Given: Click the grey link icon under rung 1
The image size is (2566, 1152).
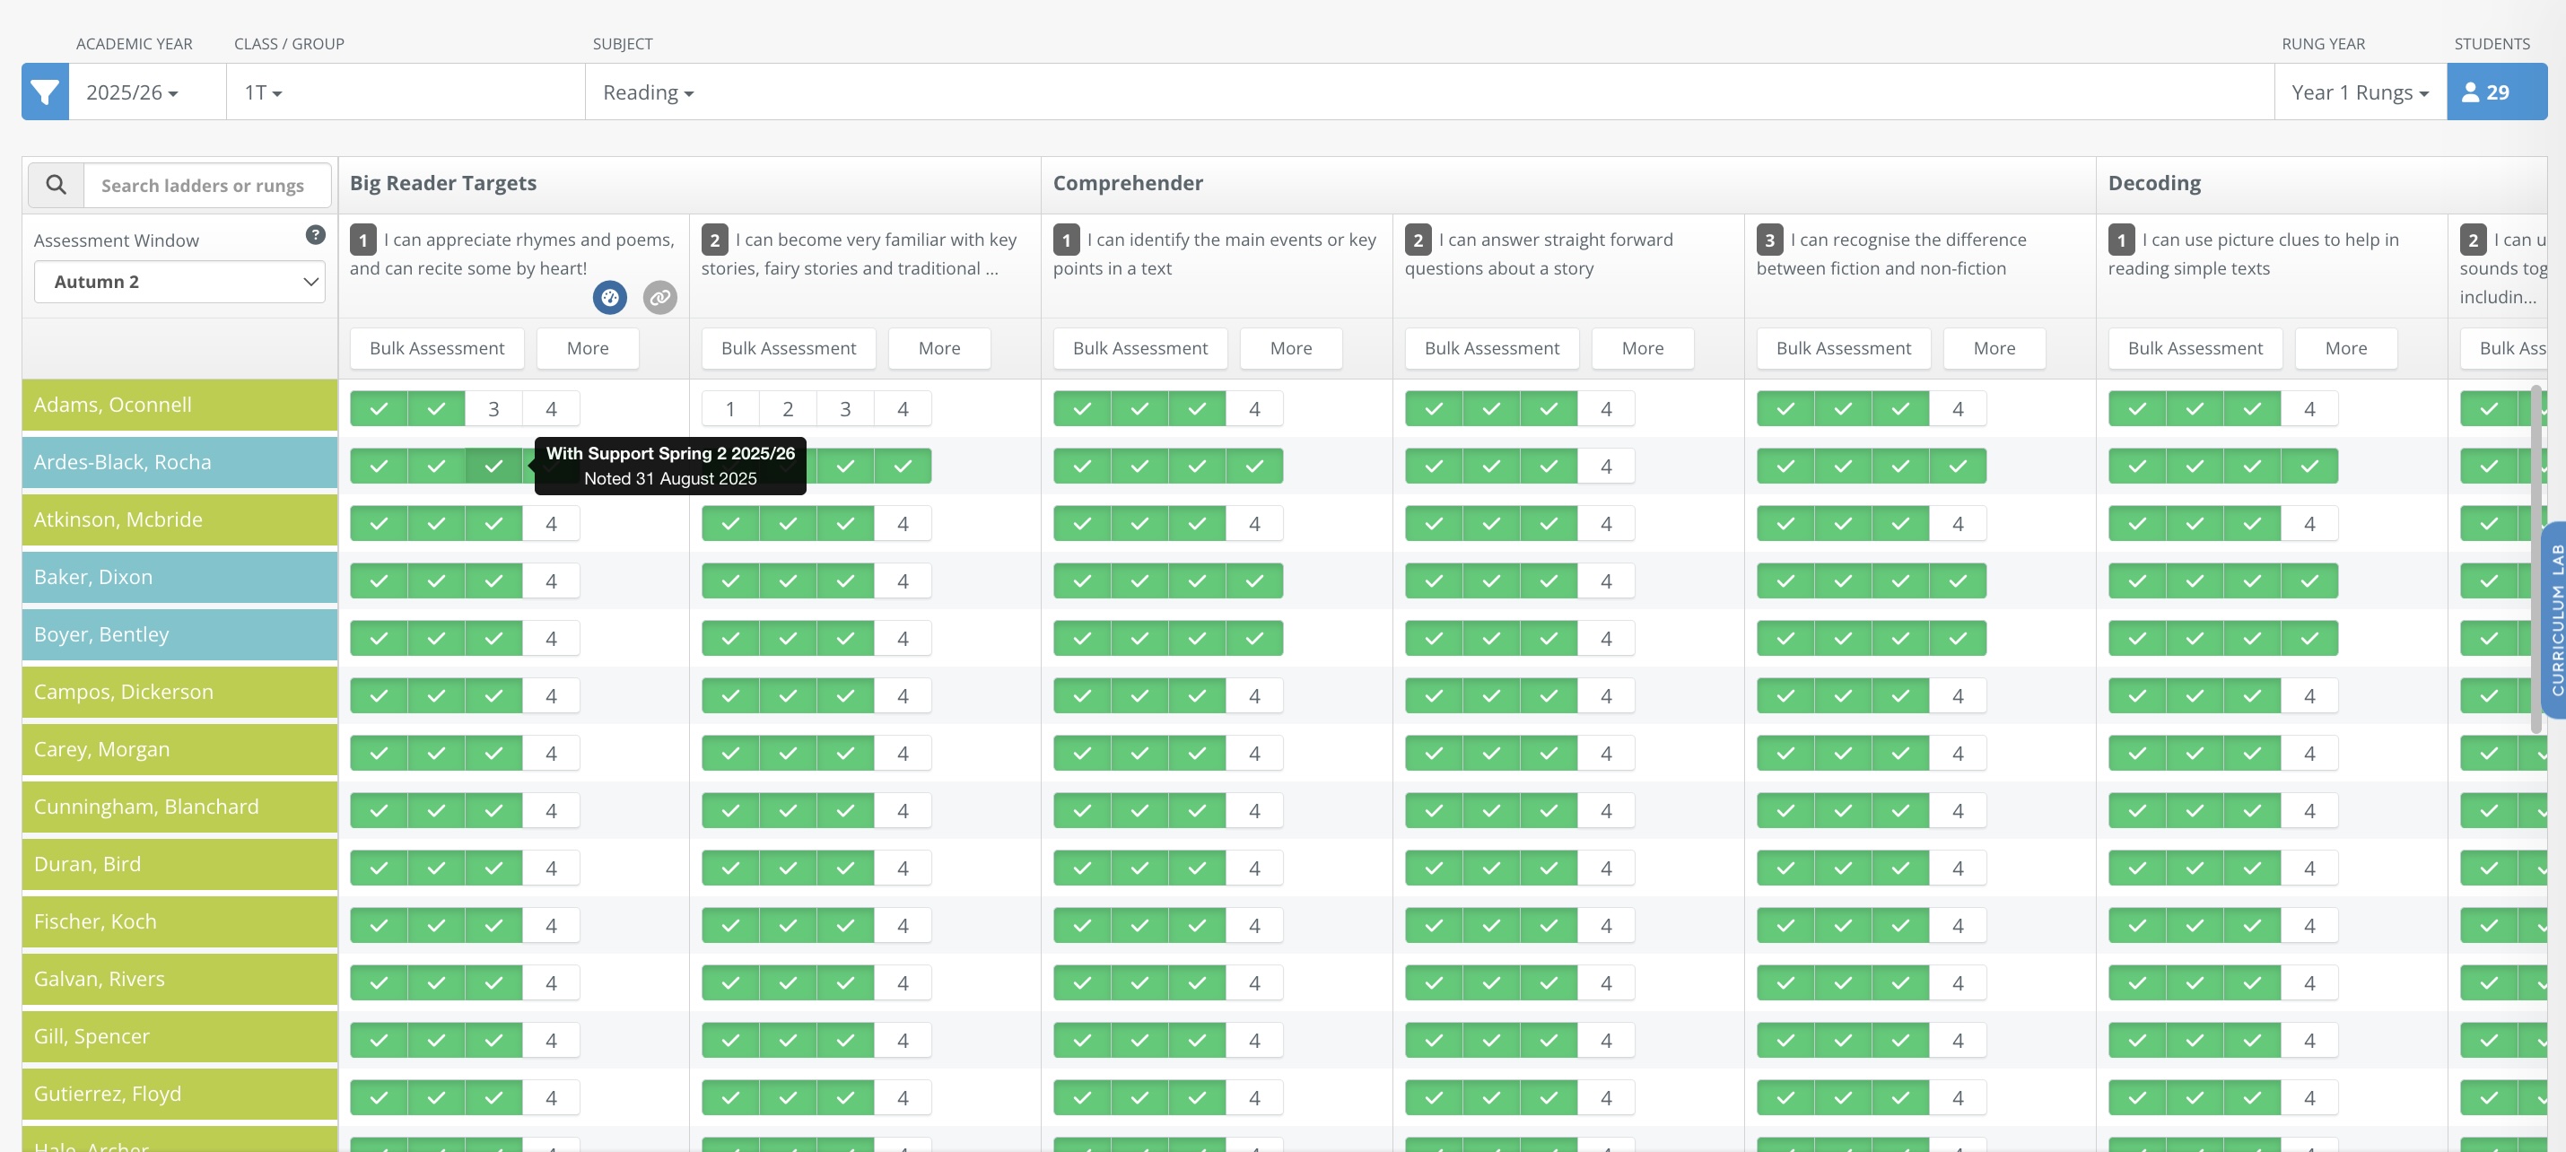Looking at the screenshot, I should 659,297.
